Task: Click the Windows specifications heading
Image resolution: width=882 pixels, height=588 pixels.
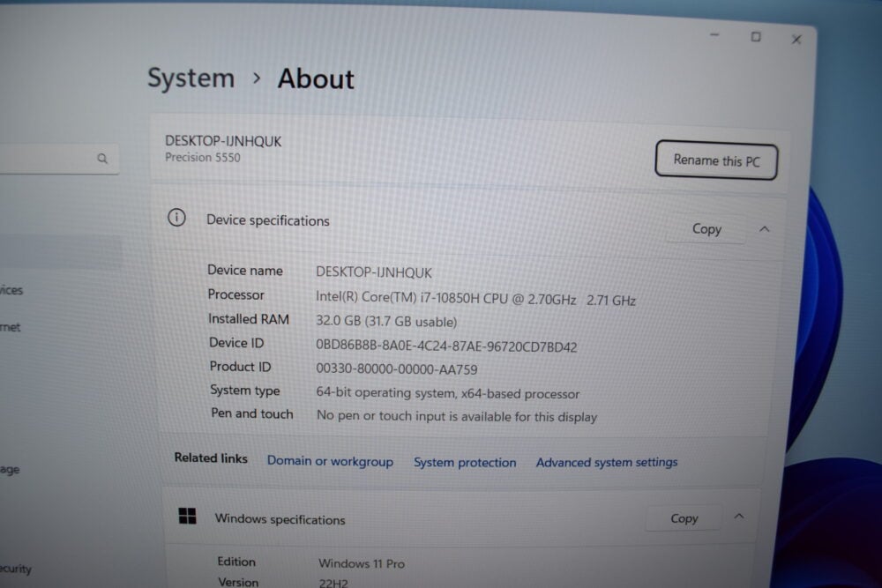Action: [x=280, y=519]
